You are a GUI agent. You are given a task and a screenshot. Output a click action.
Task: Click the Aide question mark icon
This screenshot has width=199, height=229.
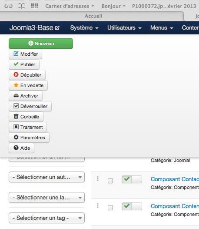click(x=16, y=148)
